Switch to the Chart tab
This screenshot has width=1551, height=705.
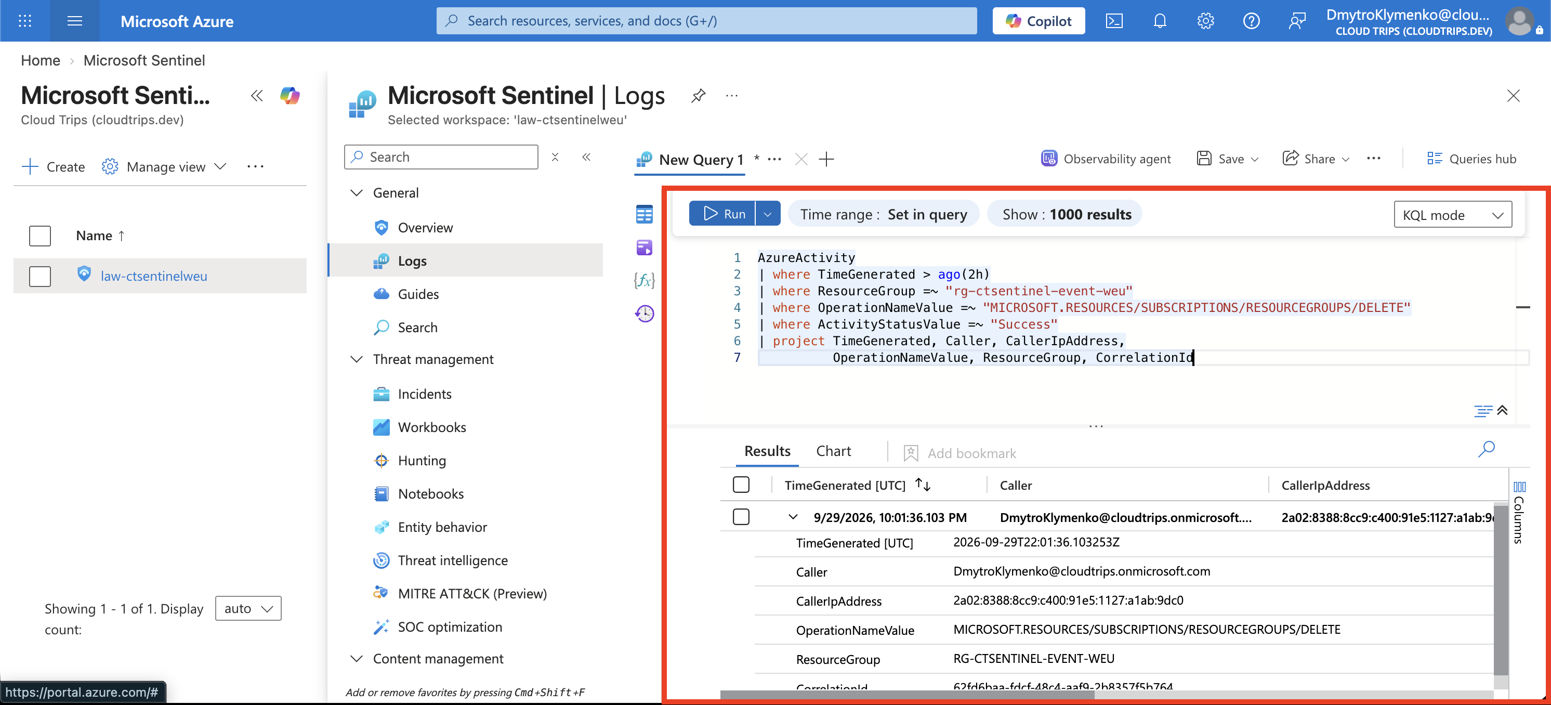click(x=833, y=451)
